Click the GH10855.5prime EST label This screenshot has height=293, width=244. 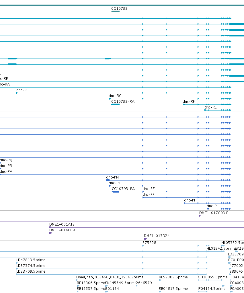(213, 277)
